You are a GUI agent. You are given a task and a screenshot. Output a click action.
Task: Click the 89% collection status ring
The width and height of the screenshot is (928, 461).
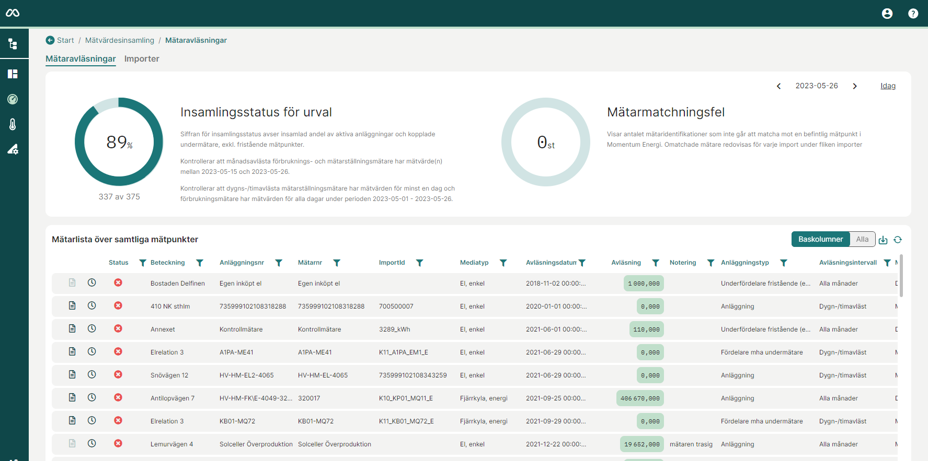(x=119, y=141)
